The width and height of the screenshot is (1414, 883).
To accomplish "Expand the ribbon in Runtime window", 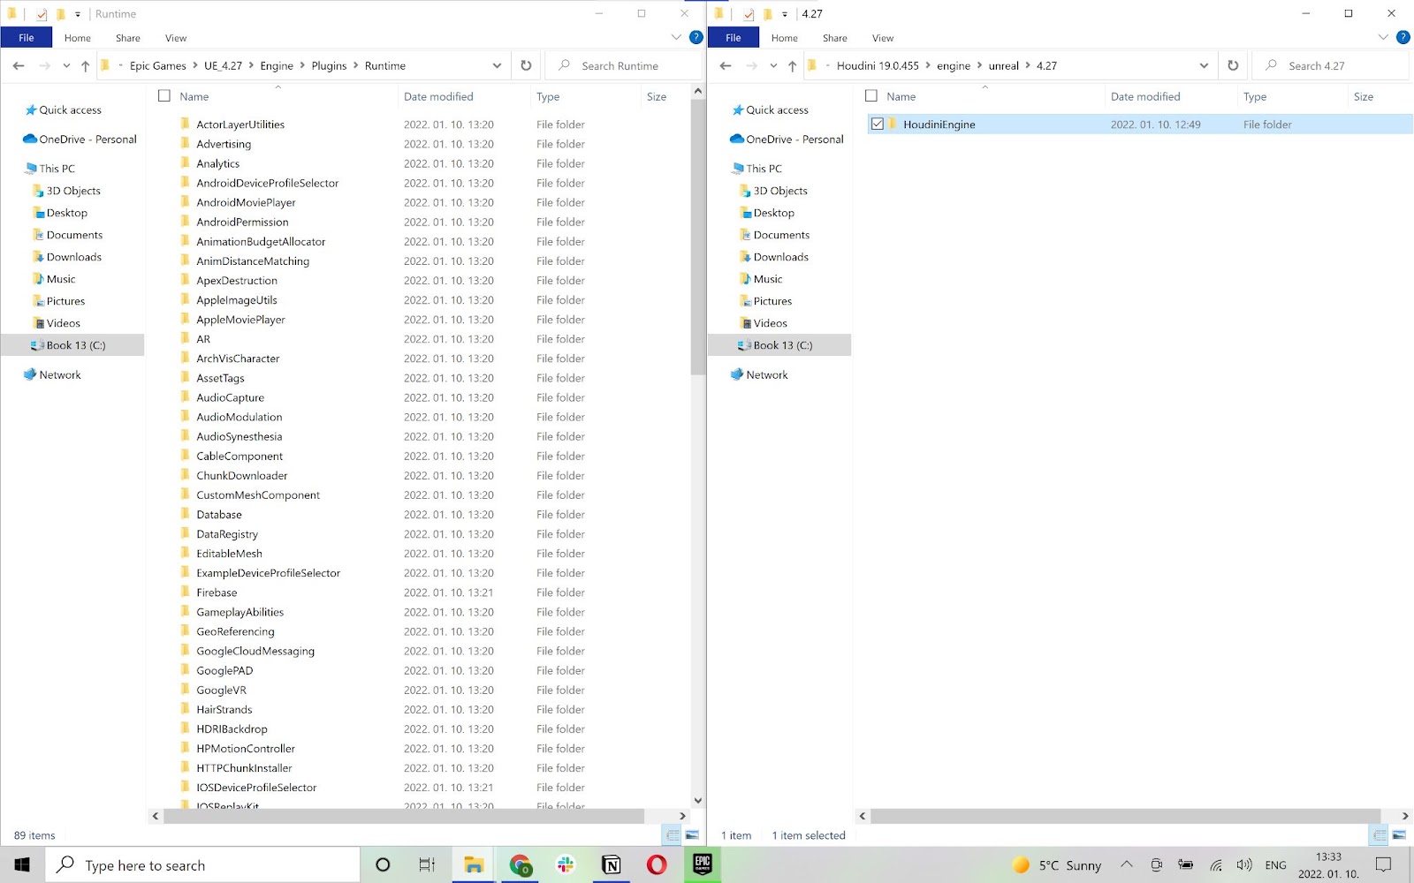I will point(676,38).
